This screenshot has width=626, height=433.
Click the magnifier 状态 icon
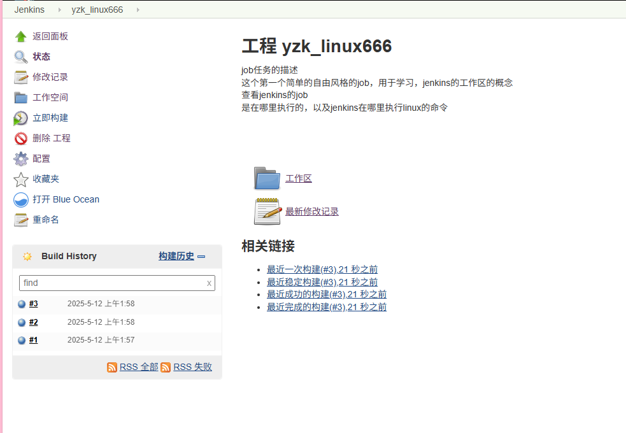(21, 57)
